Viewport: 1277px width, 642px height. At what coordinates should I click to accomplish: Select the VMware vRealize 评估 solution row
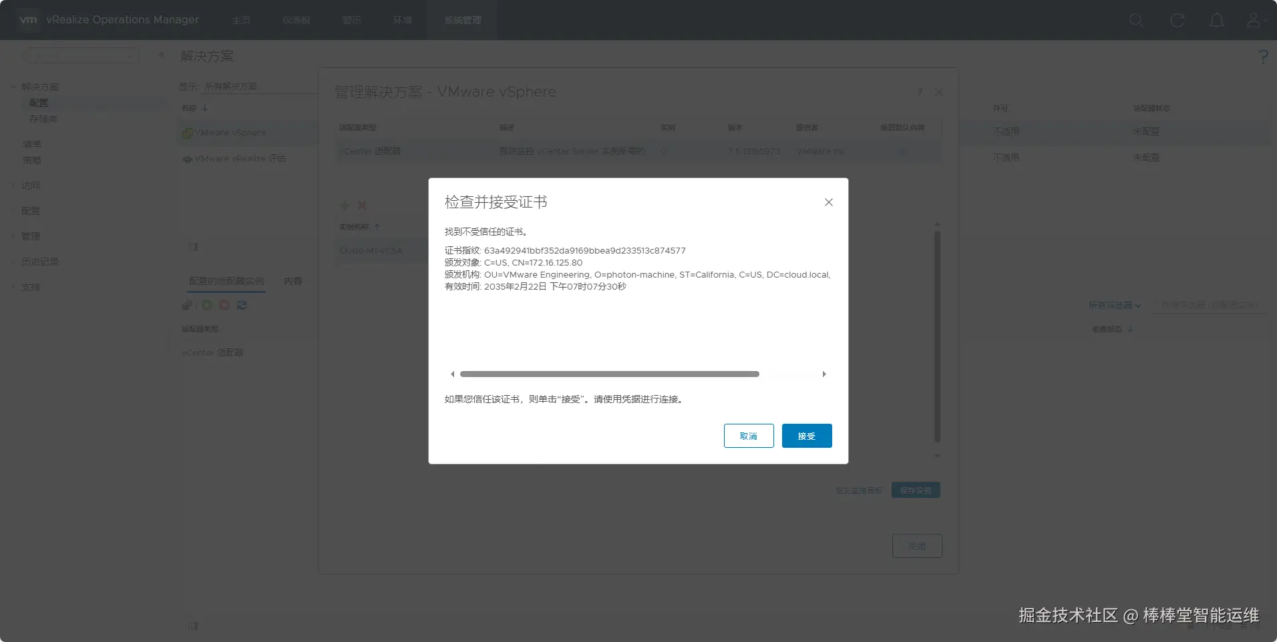(248, 159)
